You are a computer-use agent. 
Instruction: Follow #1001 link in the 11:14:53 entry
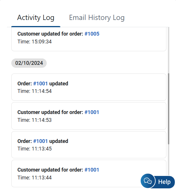click(92, 112)
